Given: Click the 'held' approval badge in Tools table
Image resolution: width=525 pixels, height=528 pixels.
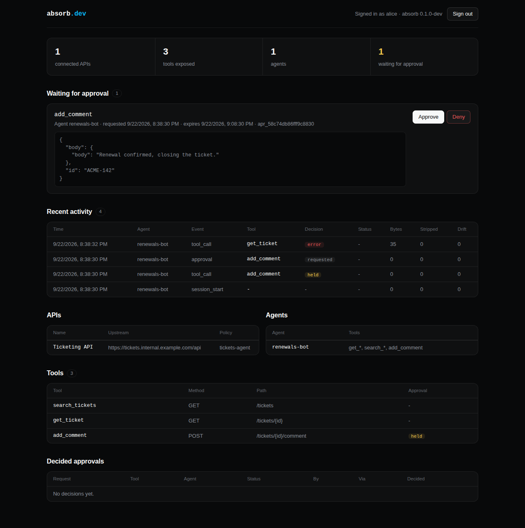Looking at the screenshot, I should click(417, 436).
